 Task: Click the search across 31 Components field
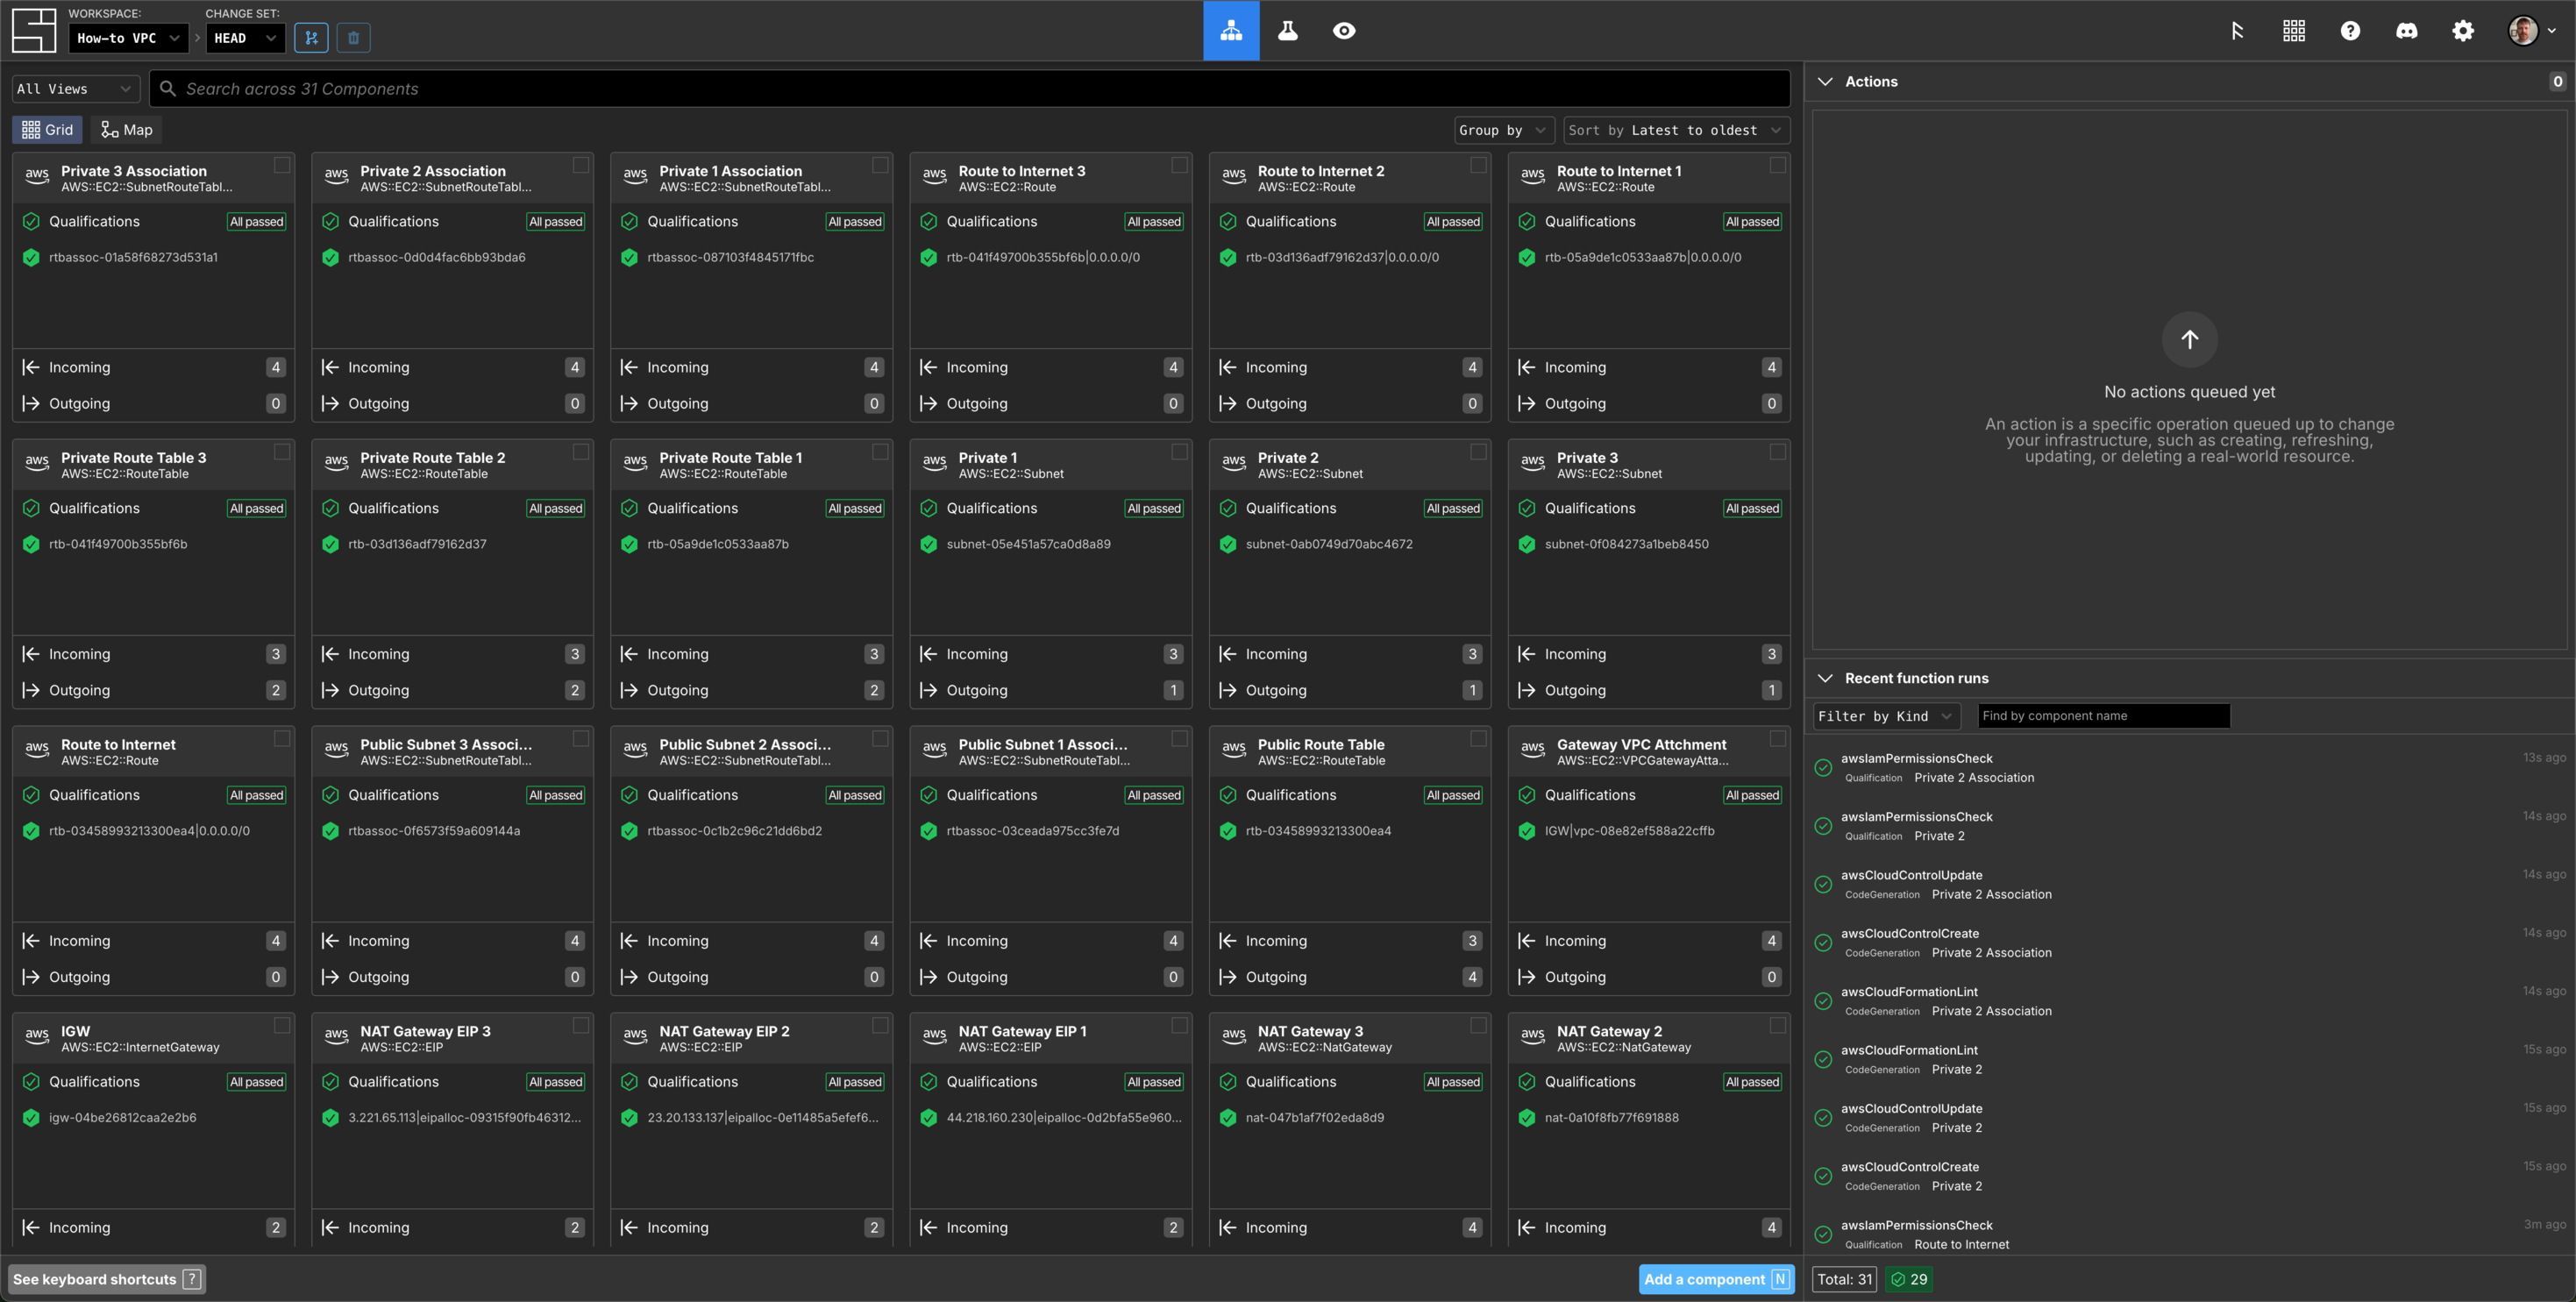(969, 88)
